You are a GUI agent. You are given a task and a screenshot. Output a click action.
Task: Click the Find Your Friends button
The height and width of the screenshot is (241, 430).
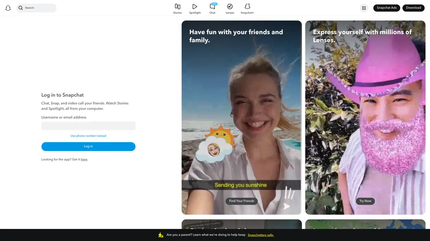click(242, 201)
